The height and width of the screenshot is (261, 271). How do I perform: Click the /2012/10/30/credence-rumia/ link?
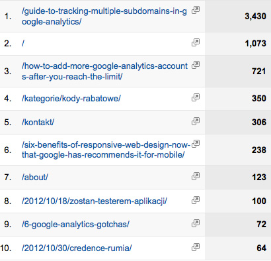[77, 248]
